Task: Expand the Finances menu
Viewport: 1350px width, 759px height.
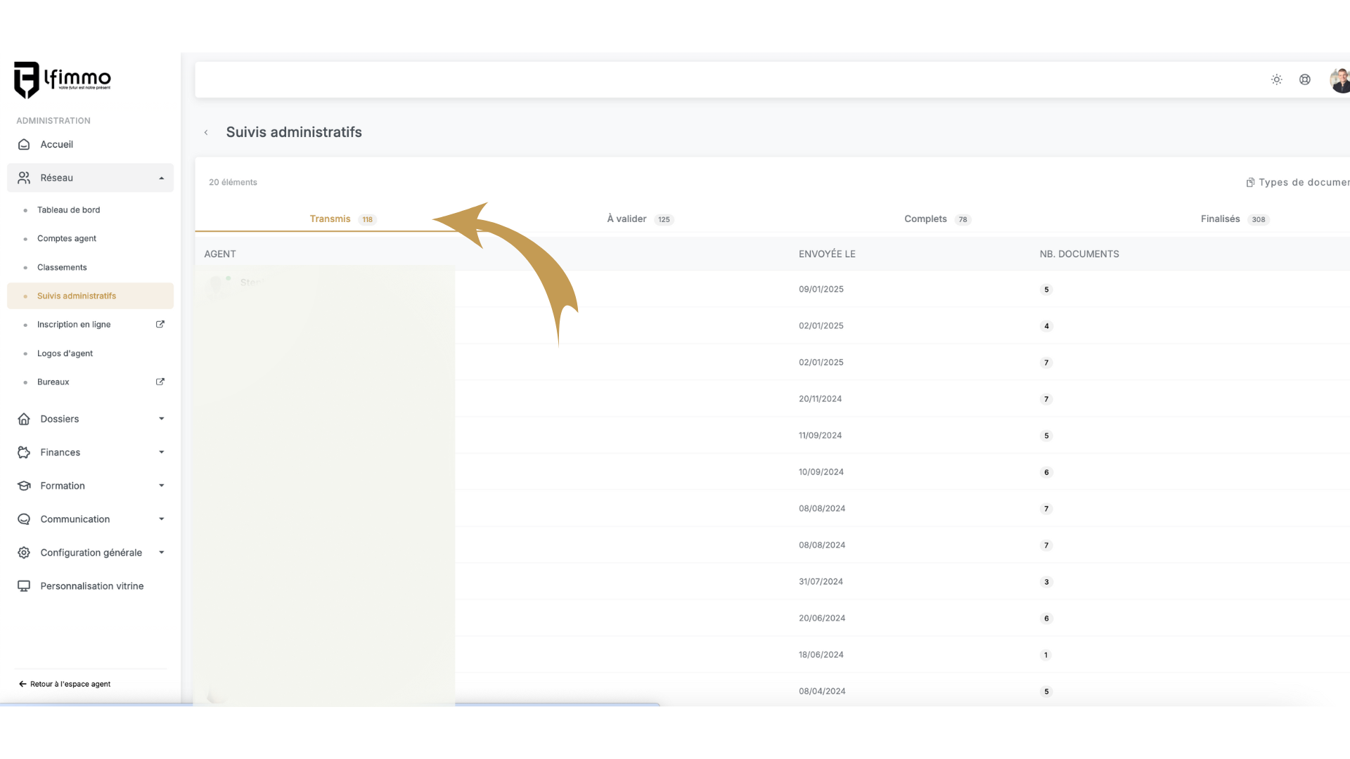Action: [161, 452]
